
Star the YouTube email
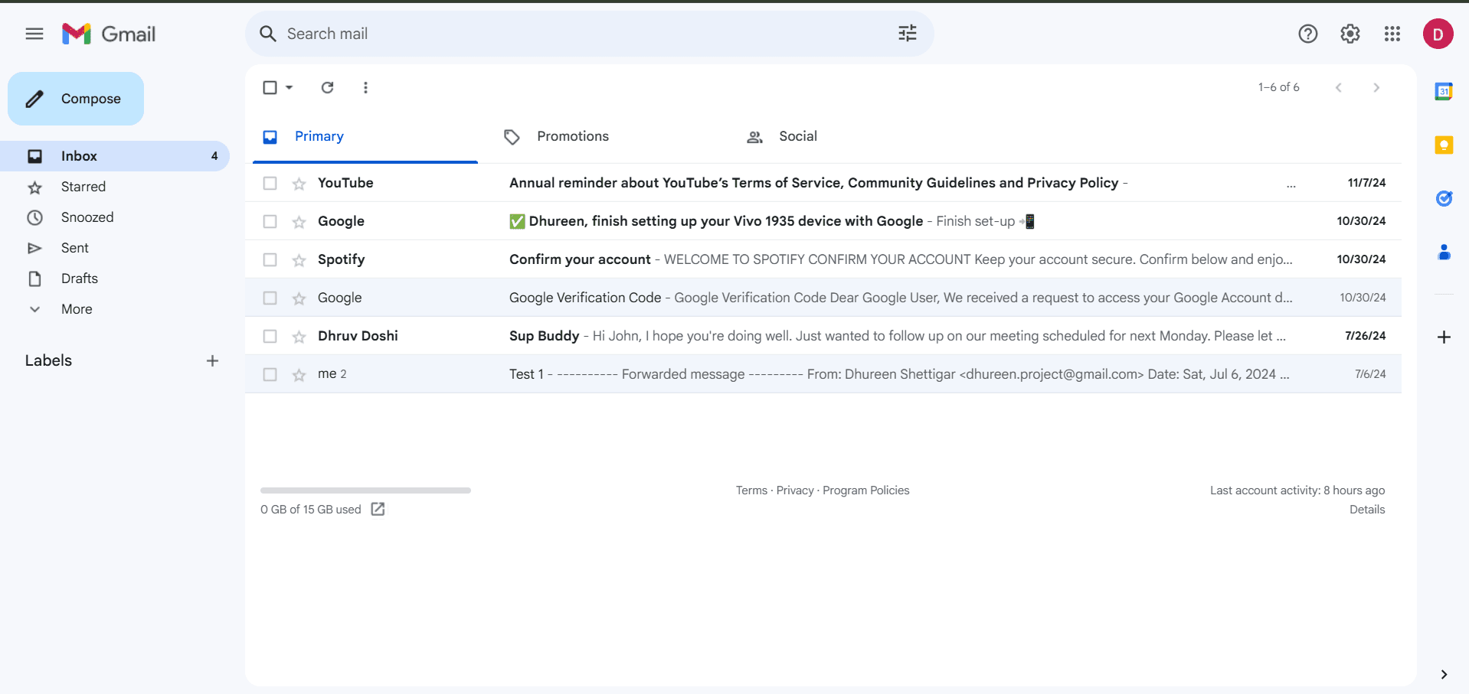(299, 184)
